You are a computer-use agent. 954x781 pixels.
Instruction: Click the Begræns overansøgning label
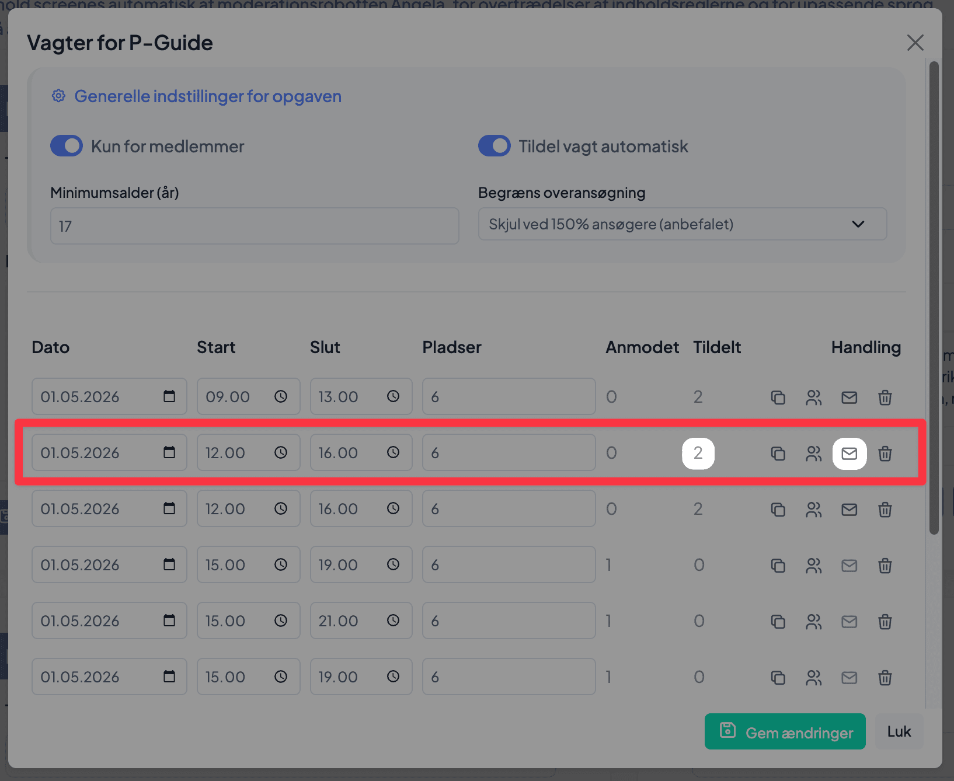pyautogui.click(x=562, y=193)
